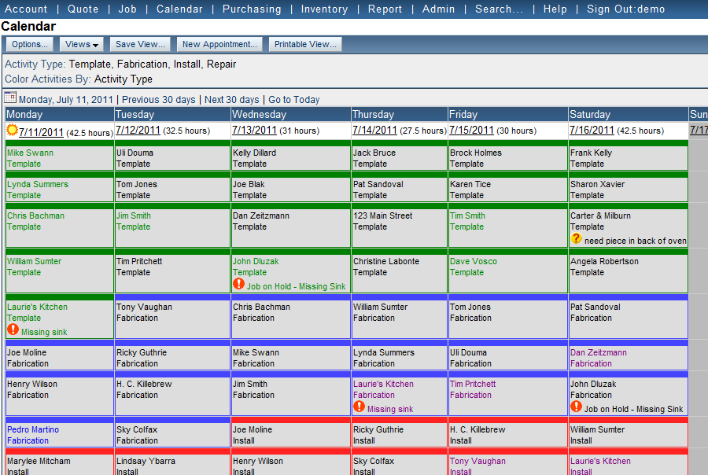This screenshot has width=708, height=475.
Task: Click the New Appointment... button
Action: (219, 45)
